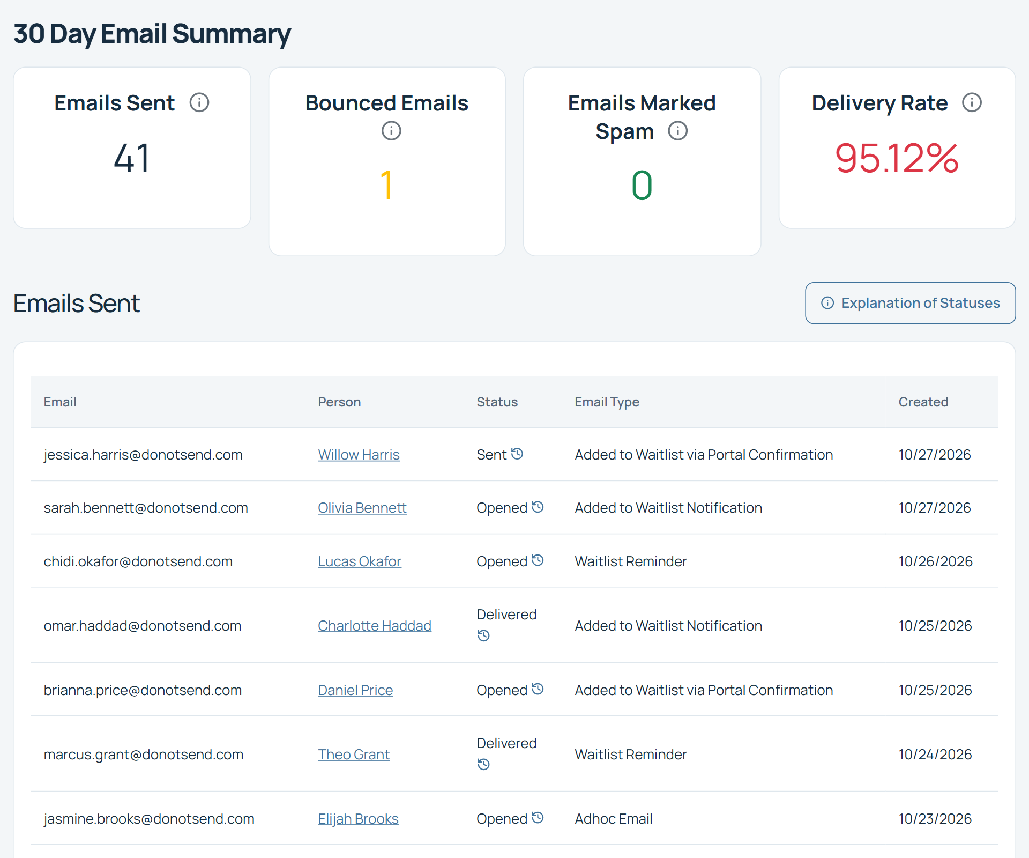Open Elijah Brooks person link

click(358, 819)
